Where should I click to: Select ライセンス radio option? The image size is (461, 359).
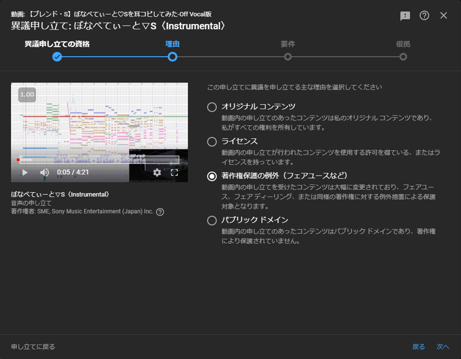coord(212,142)
